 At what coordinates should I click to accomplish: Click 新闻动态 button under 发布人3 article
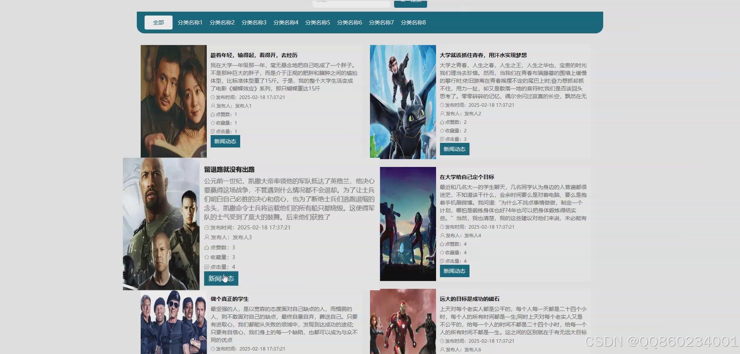221,278
